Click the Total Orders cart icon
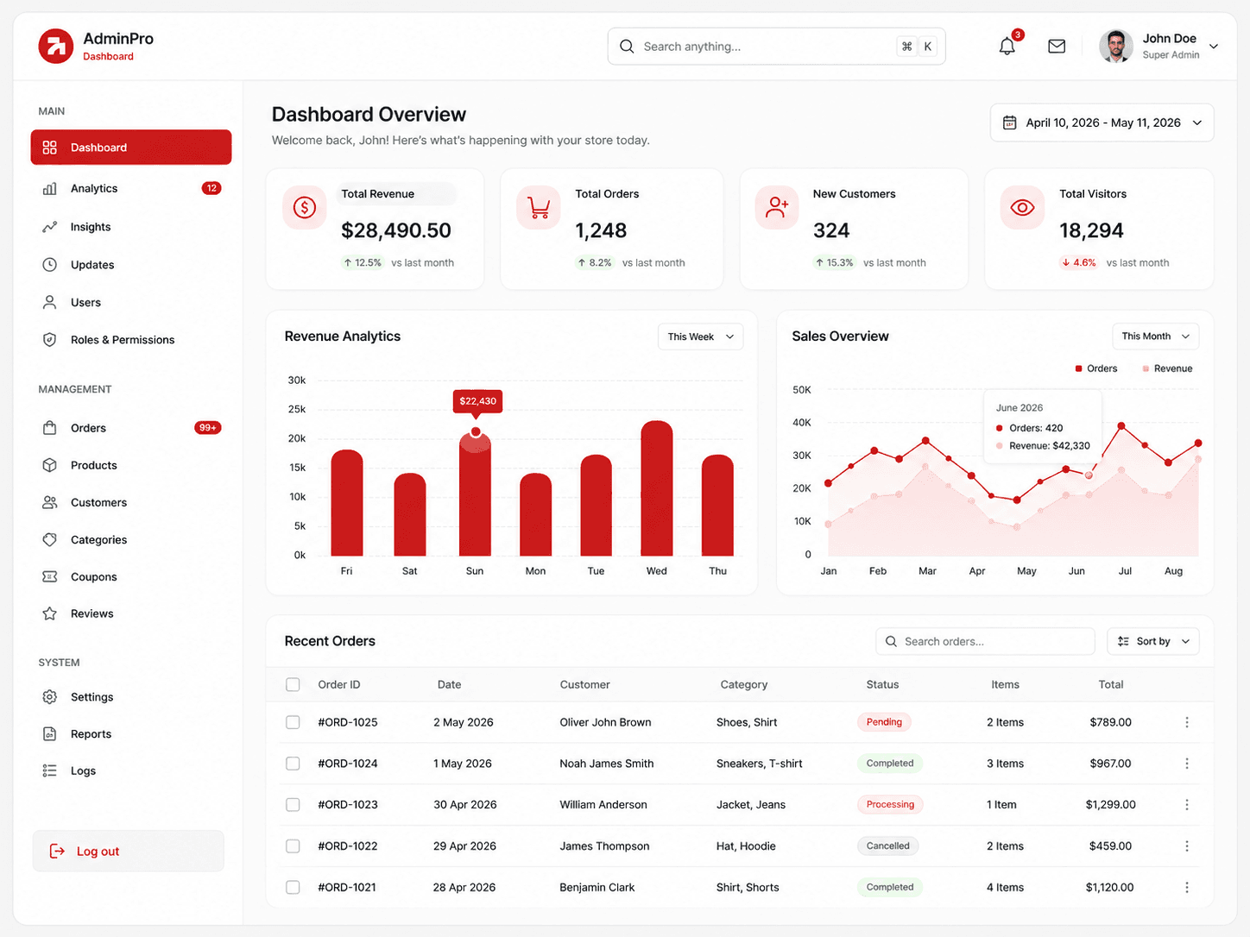 pos(539,207)
